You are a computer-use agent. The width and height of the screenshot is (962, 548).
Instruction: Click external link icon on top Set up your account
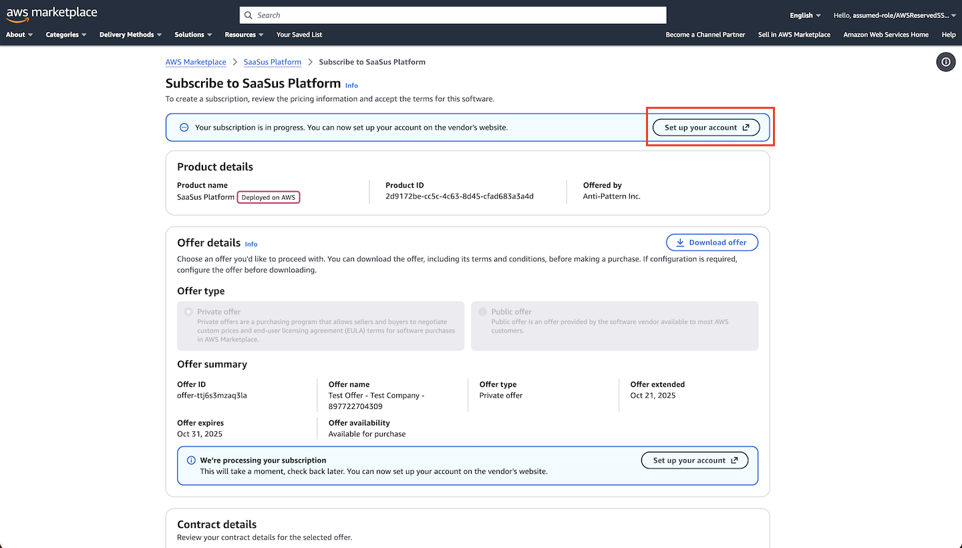click(x=746, y=128)
